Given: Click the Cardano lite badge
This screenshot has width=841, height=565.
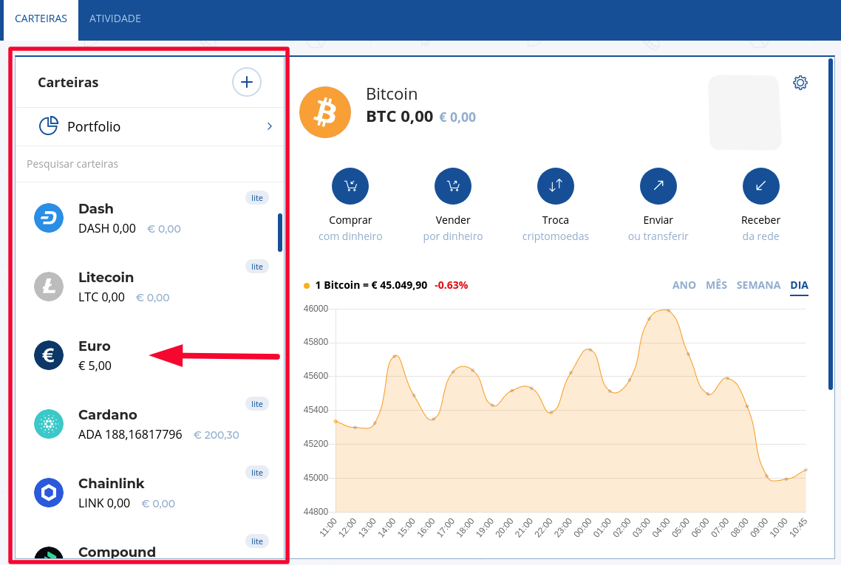Looking at the screenshot, I should (x=257, y=404).
